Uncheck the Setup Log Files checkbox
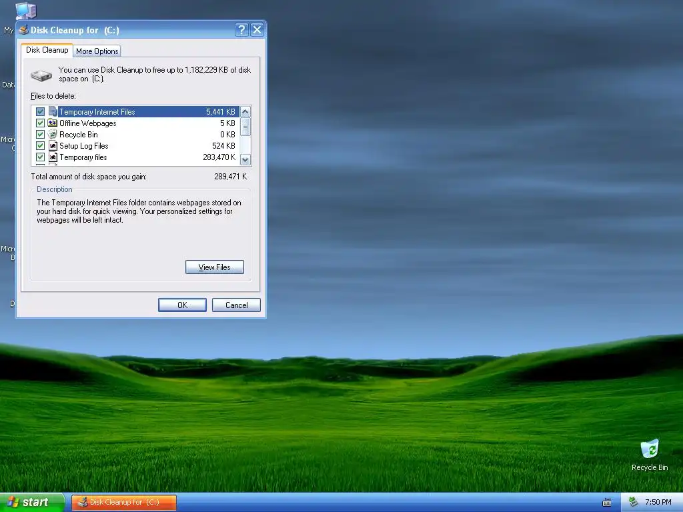 point(40,146)
